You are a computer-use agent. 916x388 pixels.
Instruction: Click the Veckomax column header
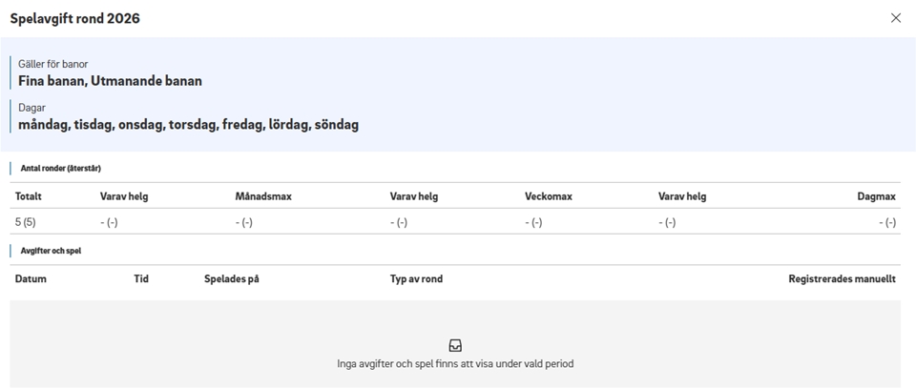pyautogui.click(x=549, y=196)
